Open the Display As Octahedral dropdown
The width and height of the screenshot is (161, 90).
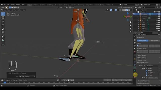152,66
